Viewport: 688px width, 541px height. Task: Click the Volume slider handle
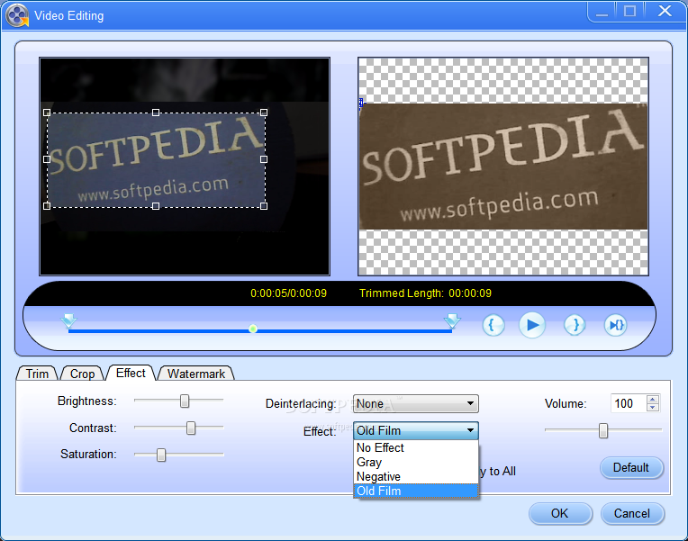(603, 430)
